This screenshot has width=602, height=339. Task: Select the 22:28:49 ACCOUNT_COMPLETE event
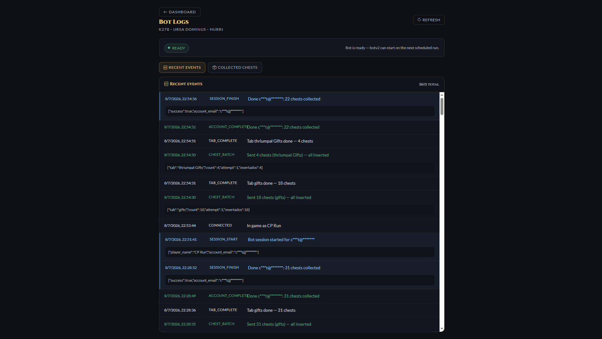pyautogui.click(x=300, y=296)
